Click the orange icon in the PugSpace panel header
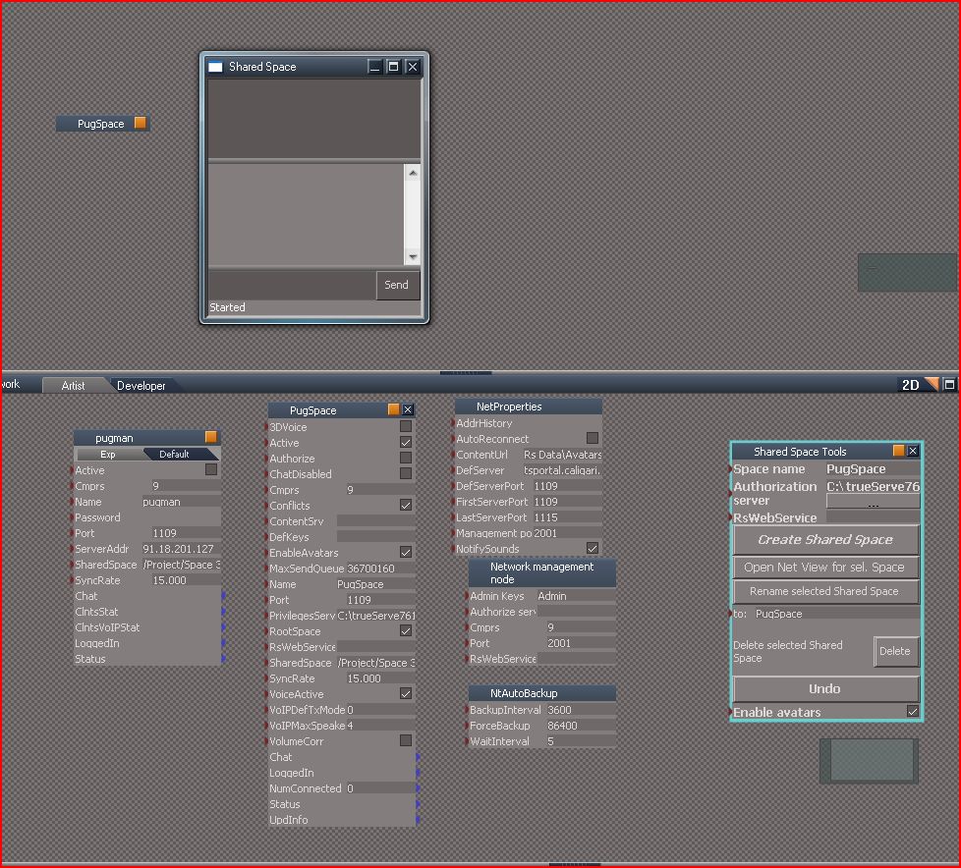 (x=393, y=409)
